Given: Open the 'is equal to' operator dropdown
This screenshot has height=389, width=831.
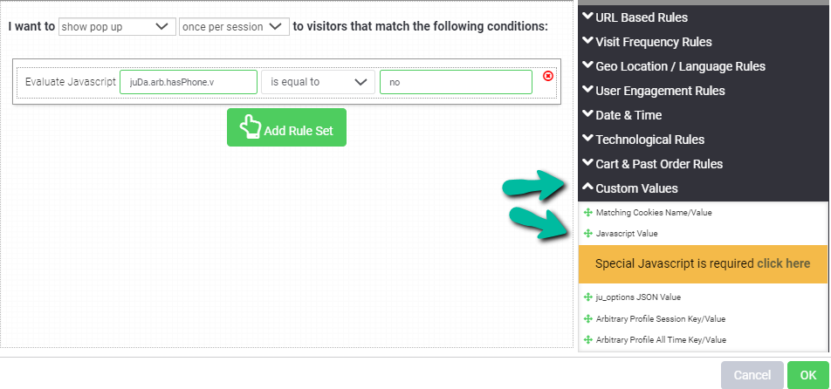Looking at the screenshot, I should pos(318,82).
